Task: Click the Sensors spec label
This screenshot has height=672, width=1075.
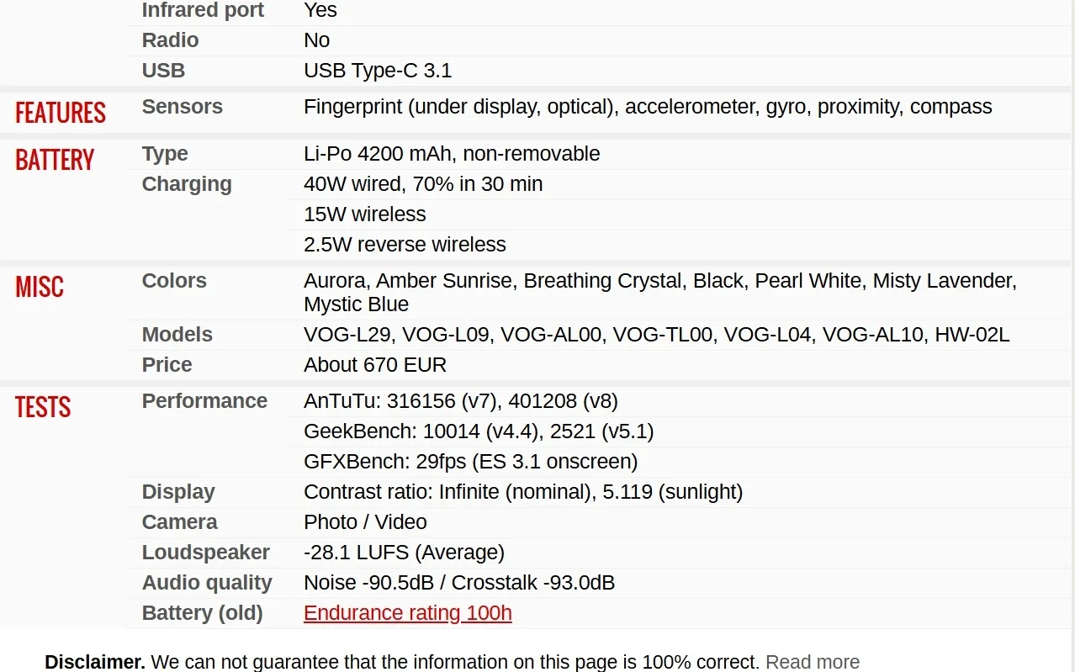Action: pos(182,107)
